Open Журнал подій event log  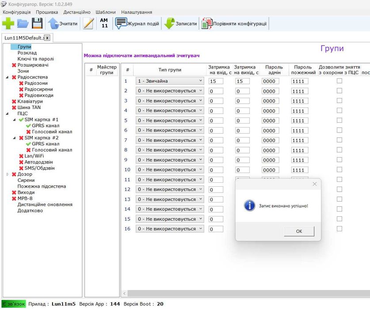tap(137, 24)
